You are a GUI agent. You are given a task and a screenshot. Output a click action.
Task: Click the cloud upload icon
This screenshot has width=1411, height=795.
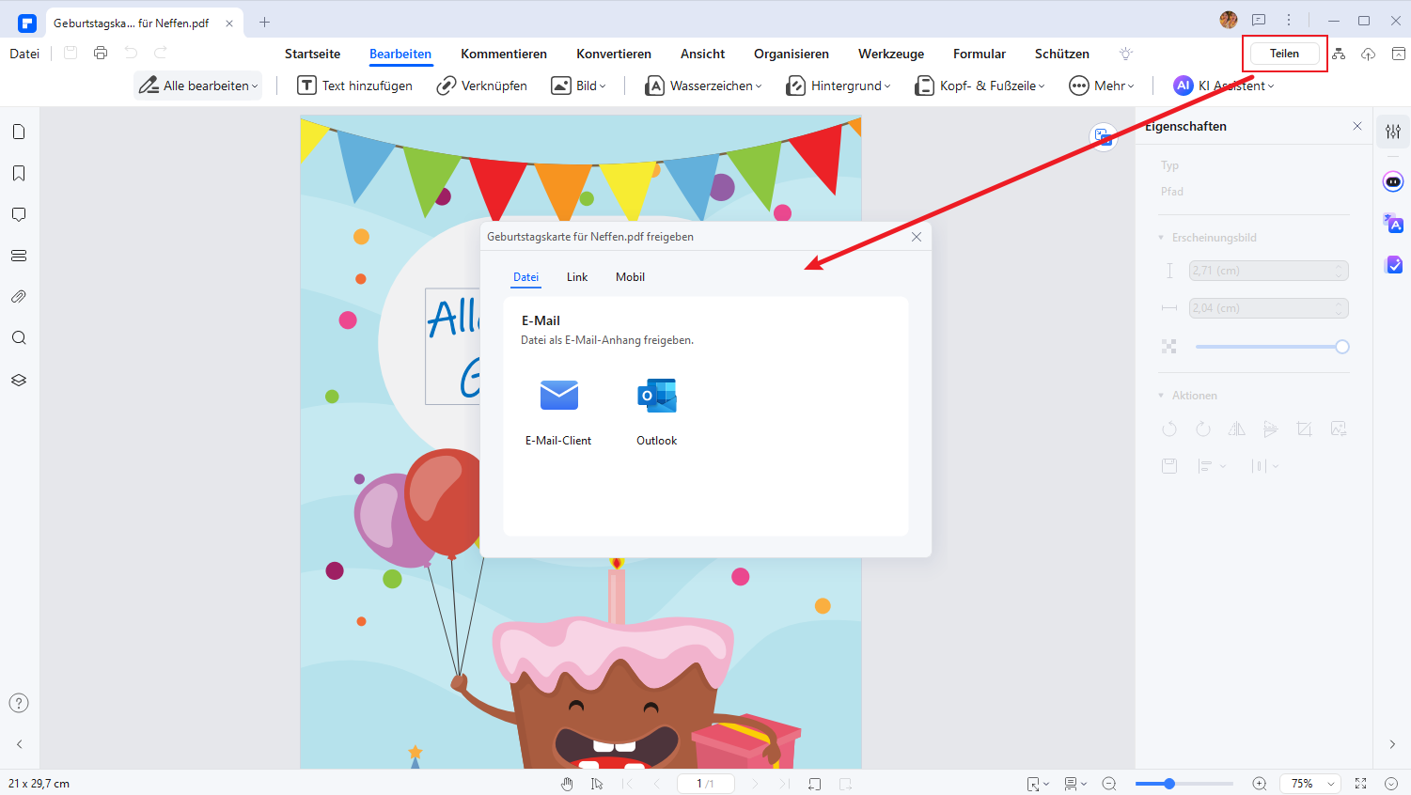(x=1369, y=54)
